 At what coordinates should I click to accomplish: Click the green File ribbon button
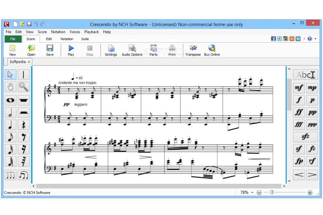click(13, 39)
